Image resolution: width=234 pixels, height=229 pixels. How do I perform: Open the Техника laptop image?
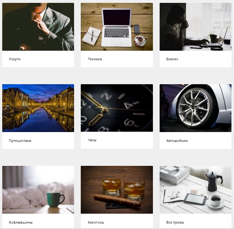coord(117,27)
